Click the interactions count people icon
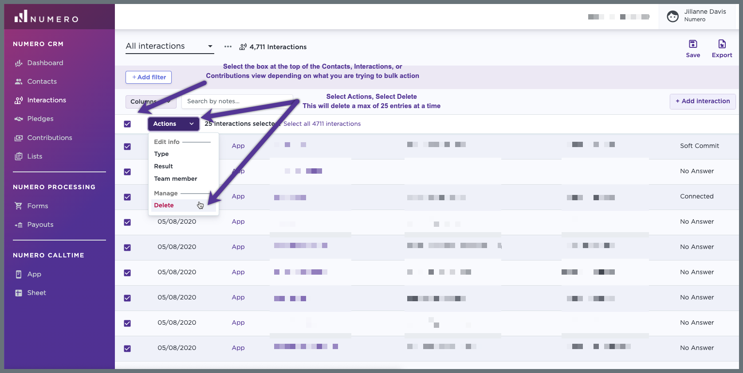743x373 pixels. [x=243, y=47]
